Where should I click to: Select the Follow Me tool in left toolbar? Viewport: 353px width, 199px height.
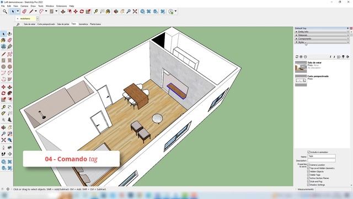point(10,93)
